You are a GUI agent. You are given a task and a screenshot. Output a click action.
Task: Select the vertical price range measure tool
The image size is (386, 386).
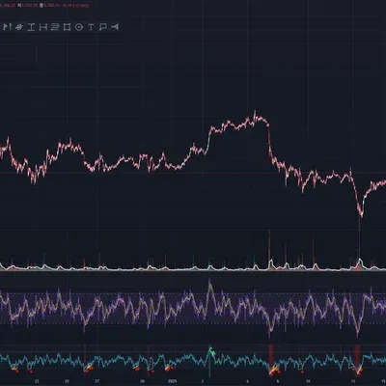(x=31, y=27)
